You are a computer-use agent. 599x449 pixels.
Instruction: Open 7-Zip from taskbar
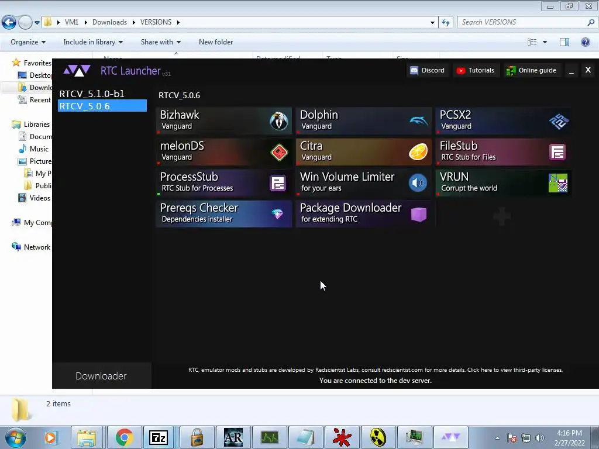tap(159, 437)
